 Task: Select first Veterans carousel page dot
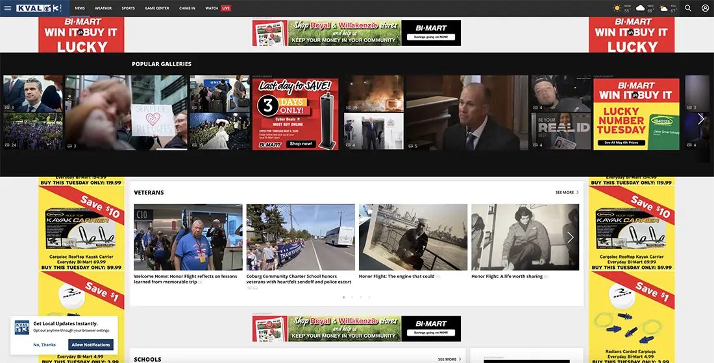pos(343,297)
